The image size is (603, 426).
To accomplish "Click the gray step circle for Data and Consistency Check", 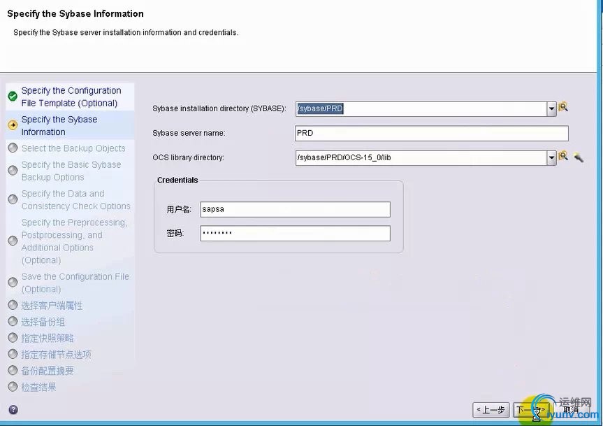I will (13, 199).
